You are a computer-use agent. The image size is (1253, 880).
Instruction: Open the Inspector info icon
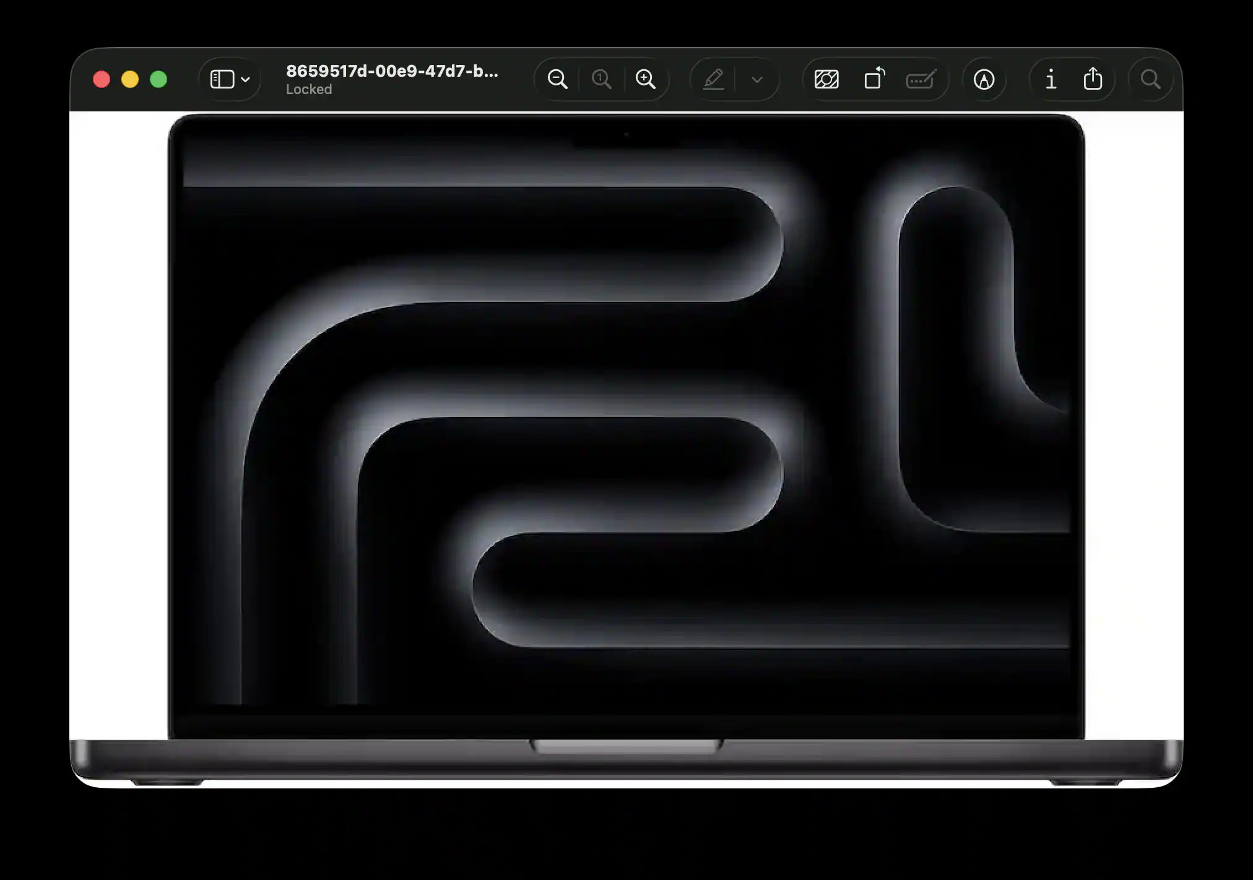pos(1051,79)
